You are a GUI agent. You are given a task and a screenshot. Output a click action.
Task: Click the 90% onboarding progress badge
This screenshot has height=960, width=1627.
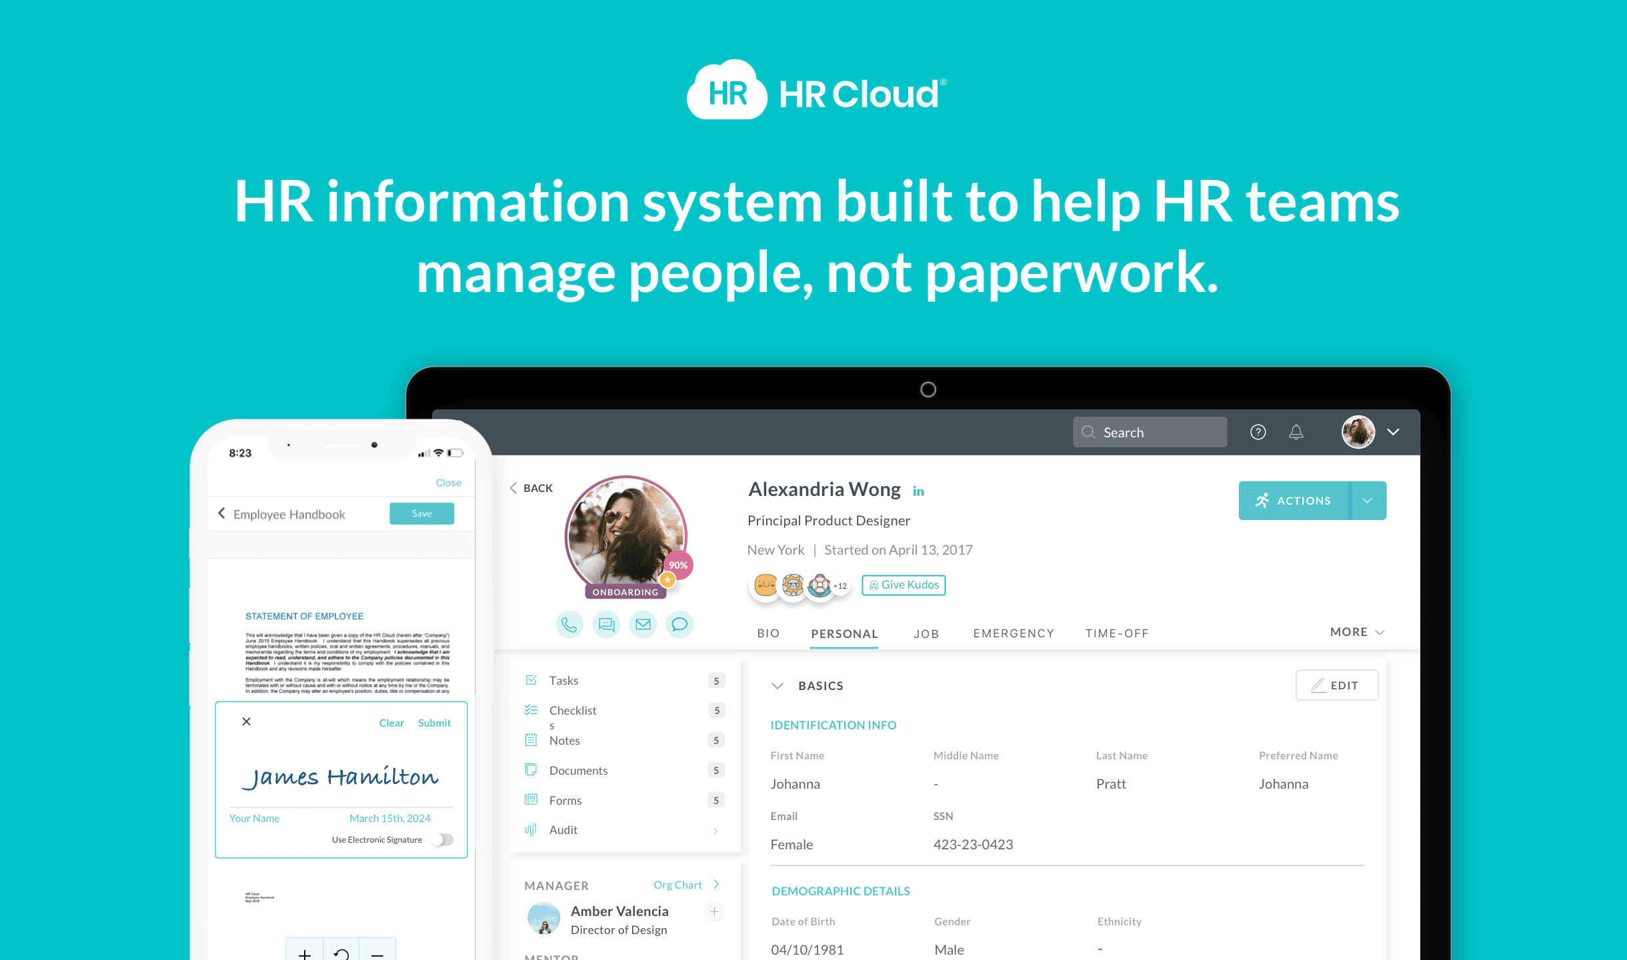coord(677,565)
